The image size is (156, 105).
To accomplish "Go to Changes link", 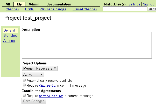I will point(12,9).
